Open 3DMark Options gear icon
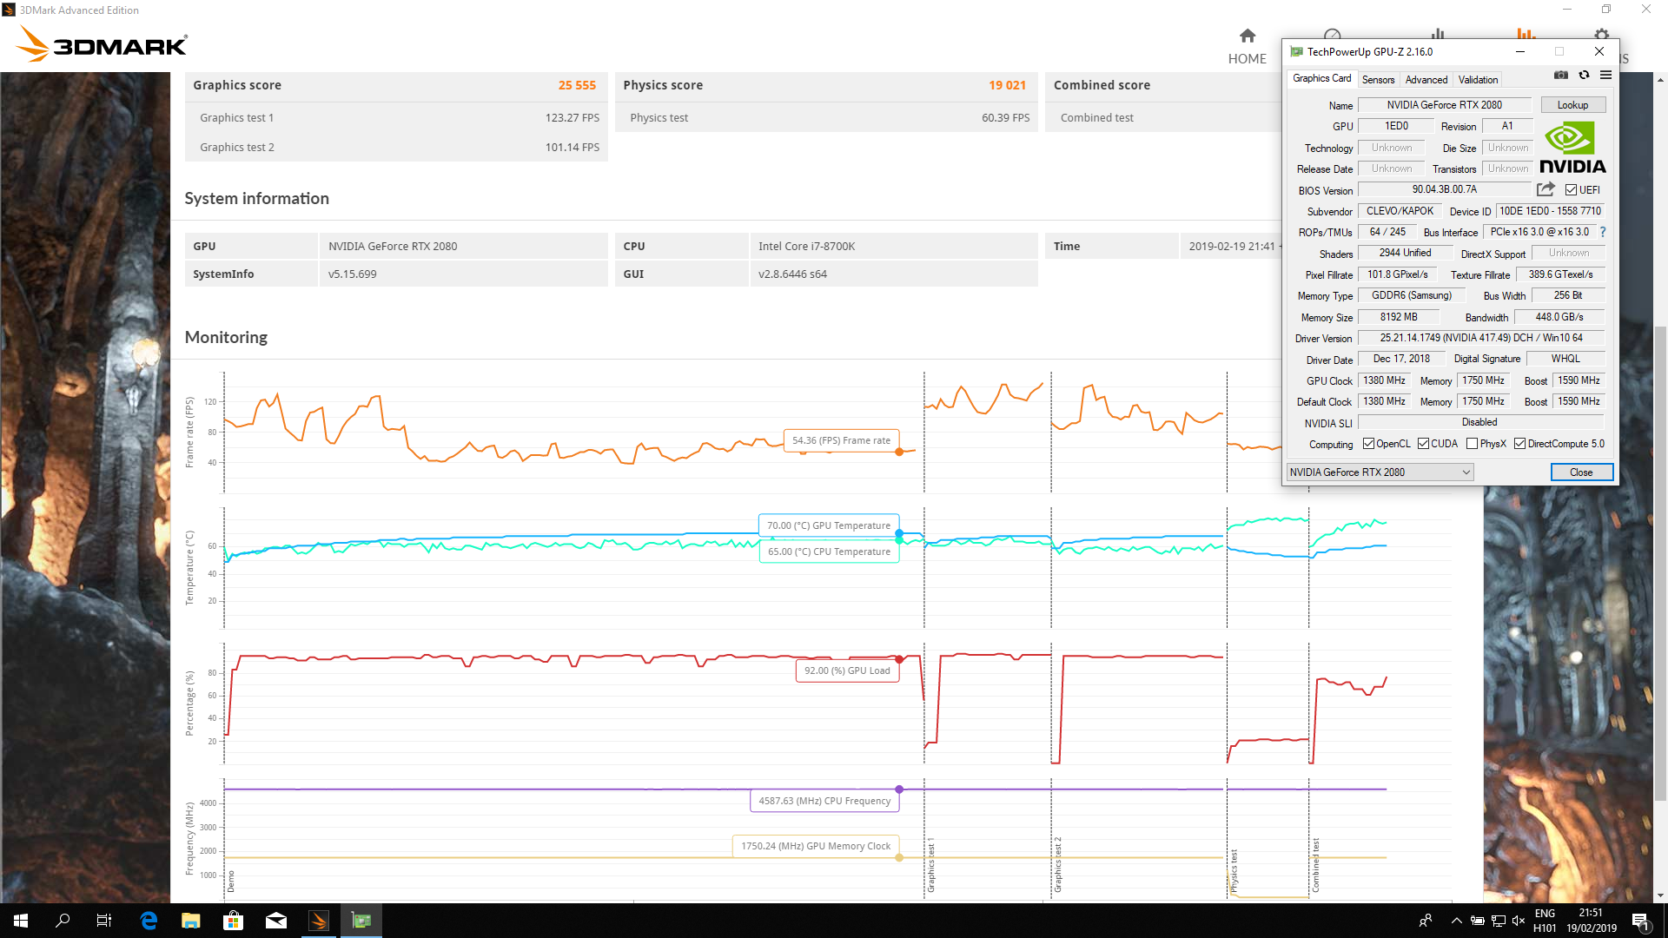The image size is (1668, 938). [1601, 36]
